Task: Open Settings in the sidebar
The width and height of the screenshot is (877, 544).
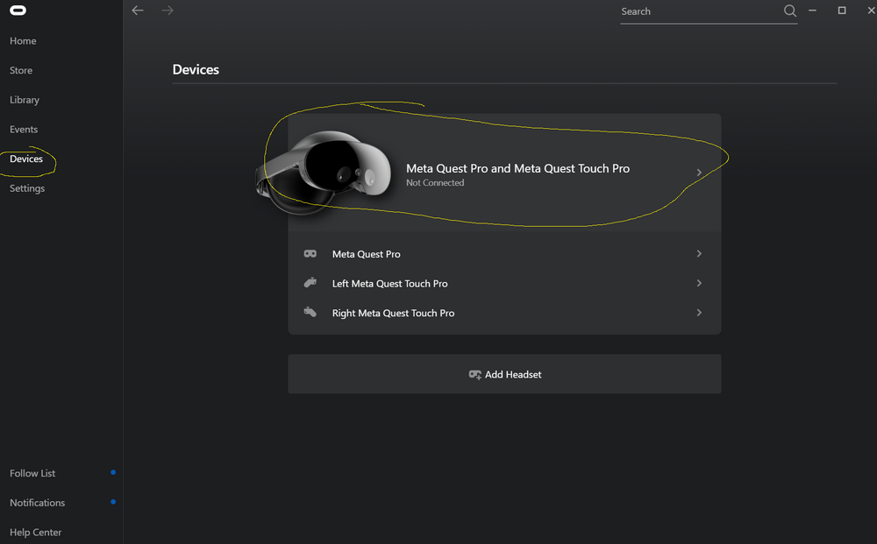Action: (27, 188)
